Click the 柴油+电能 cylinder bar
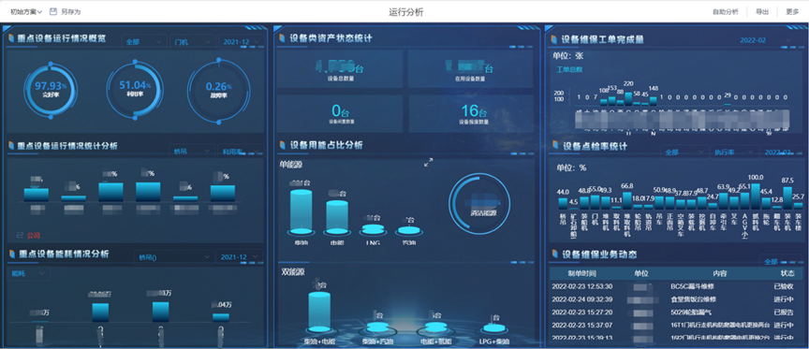 point(319,312)
